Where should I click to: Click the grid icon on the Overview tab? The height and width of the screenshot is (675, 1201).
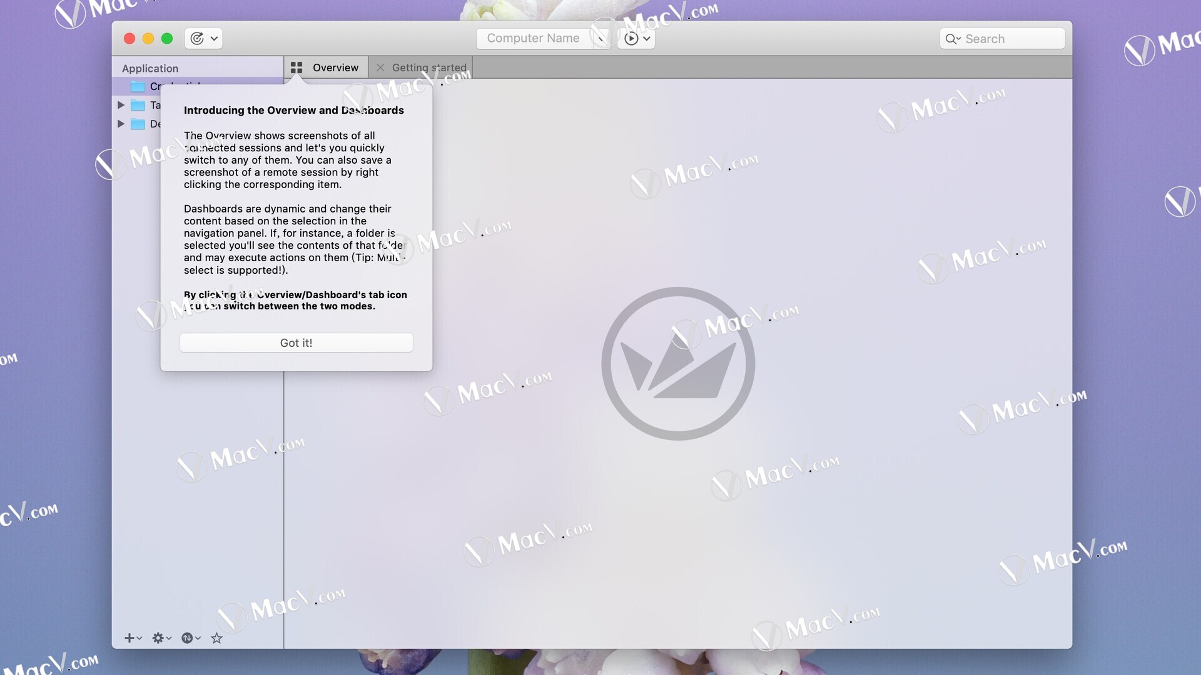[x=296, y=67]
